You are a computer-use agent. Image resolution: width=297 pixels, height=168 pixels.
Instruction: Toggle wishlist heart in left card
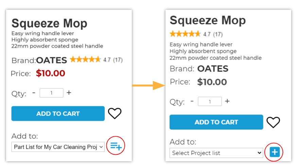click(x=115, y=113)
